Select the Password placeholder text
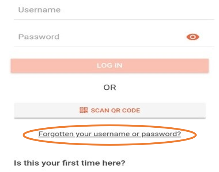 tap(39, 37)
